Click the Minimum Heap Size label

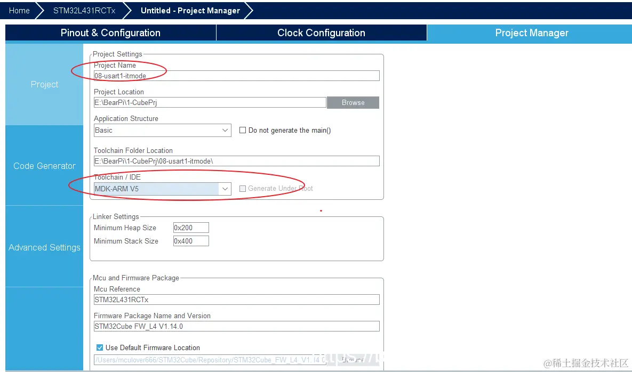(125, 228)
